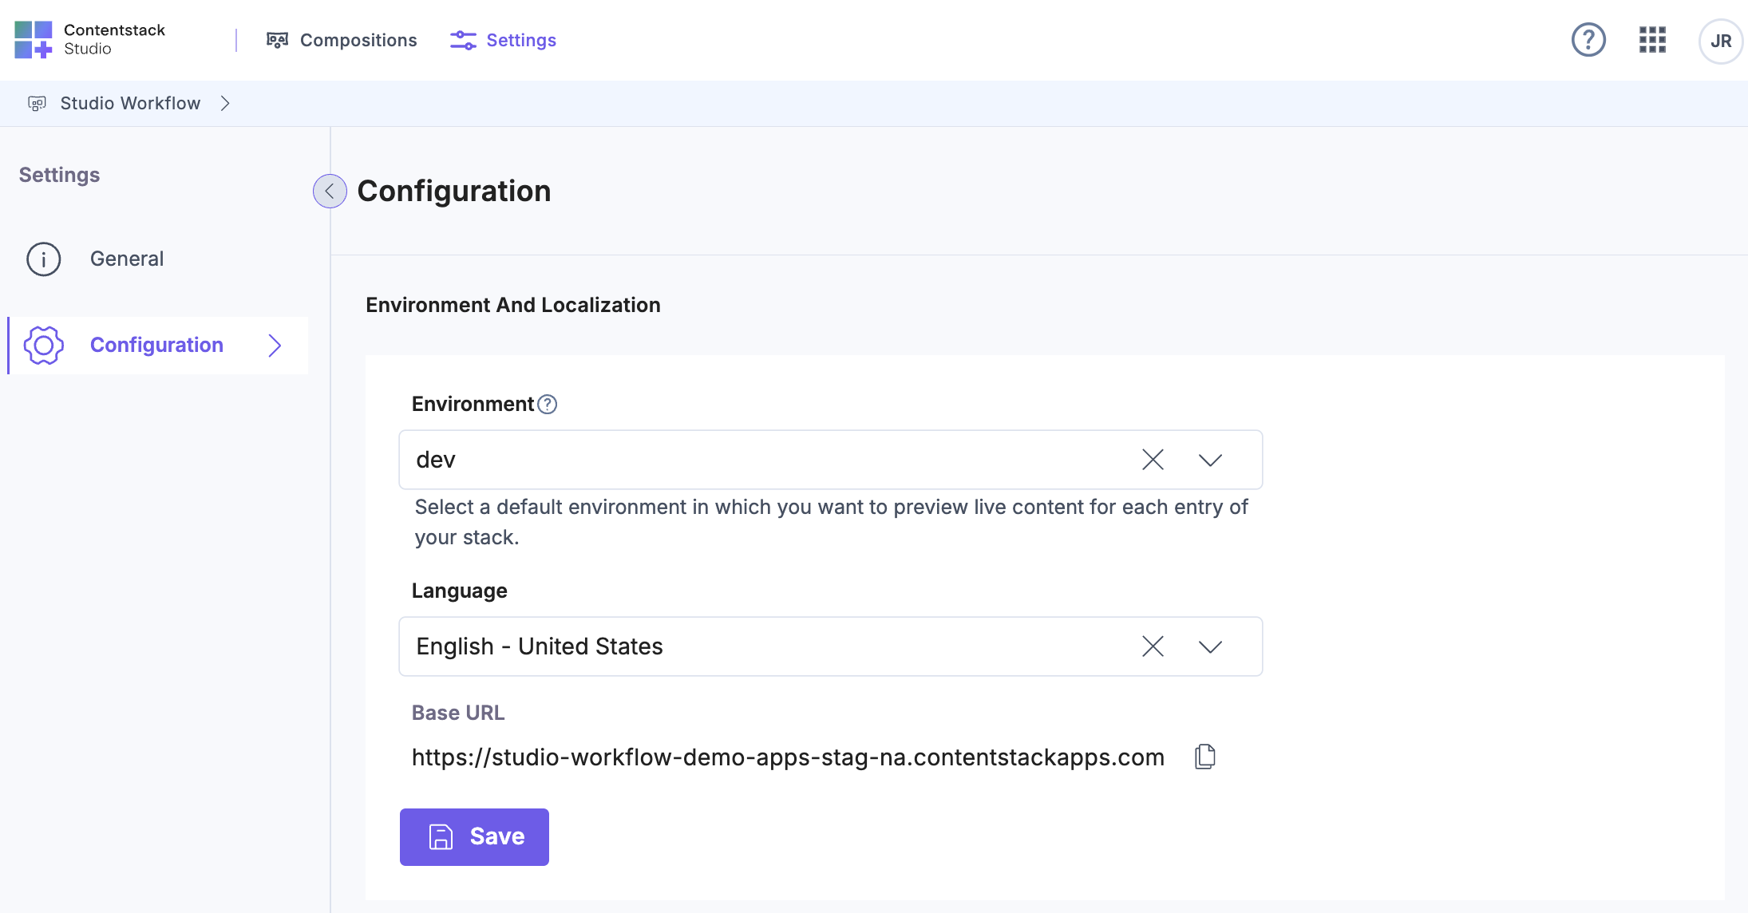Expand the Configuration section chevron
Viewport: 1748px width, 913px height.
275,345
